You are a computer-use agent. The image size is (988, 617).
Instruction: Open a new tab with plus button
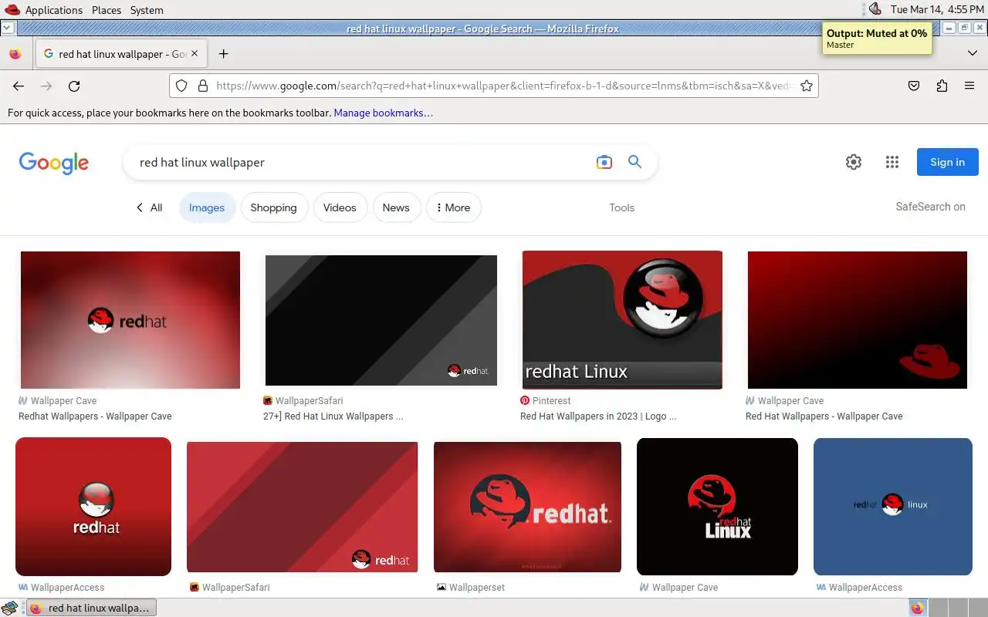[224, 54]
